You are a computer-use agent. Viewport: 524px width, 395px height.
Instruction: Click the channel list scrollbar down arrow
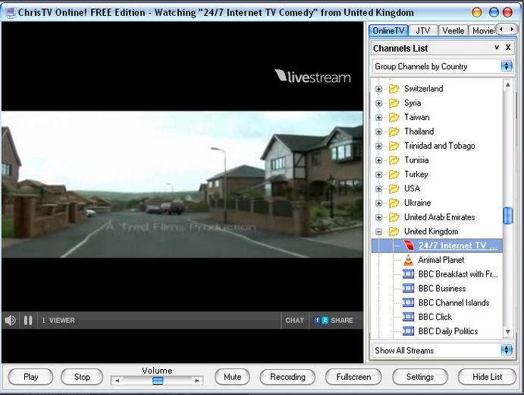click(x=507, y=332)
